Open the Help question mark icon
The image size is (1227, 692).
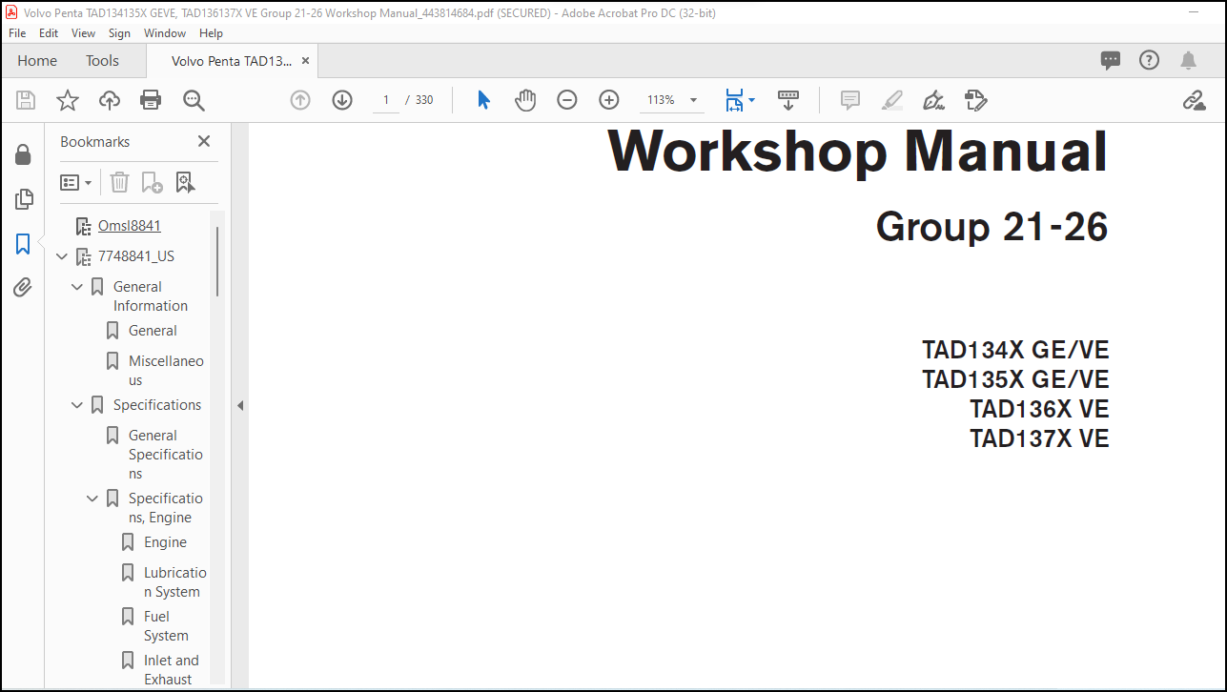(x=1149, y=60)
